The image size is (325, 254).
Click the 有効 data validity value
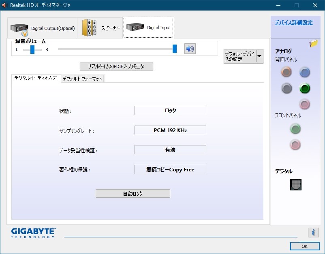tap(170, 150)
